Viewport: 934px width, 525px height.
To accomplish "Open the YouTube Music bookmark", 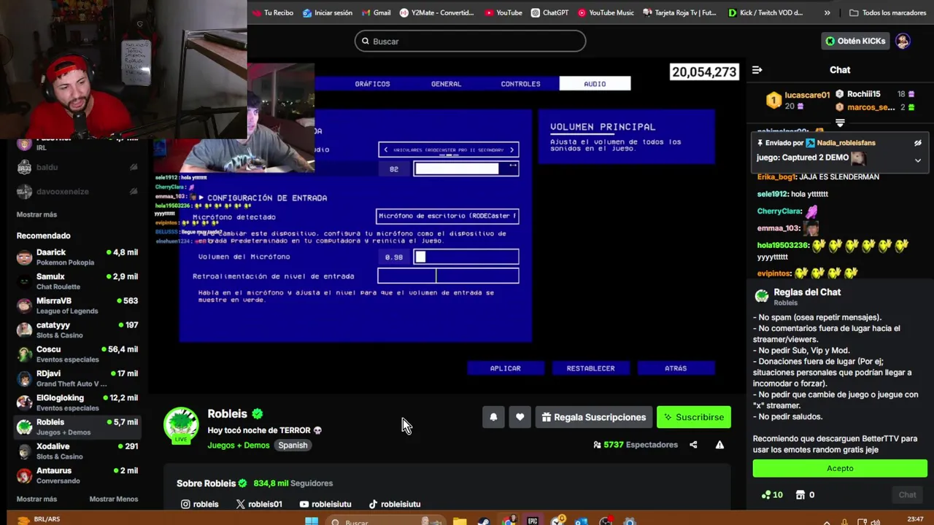I will click(606, 12).
